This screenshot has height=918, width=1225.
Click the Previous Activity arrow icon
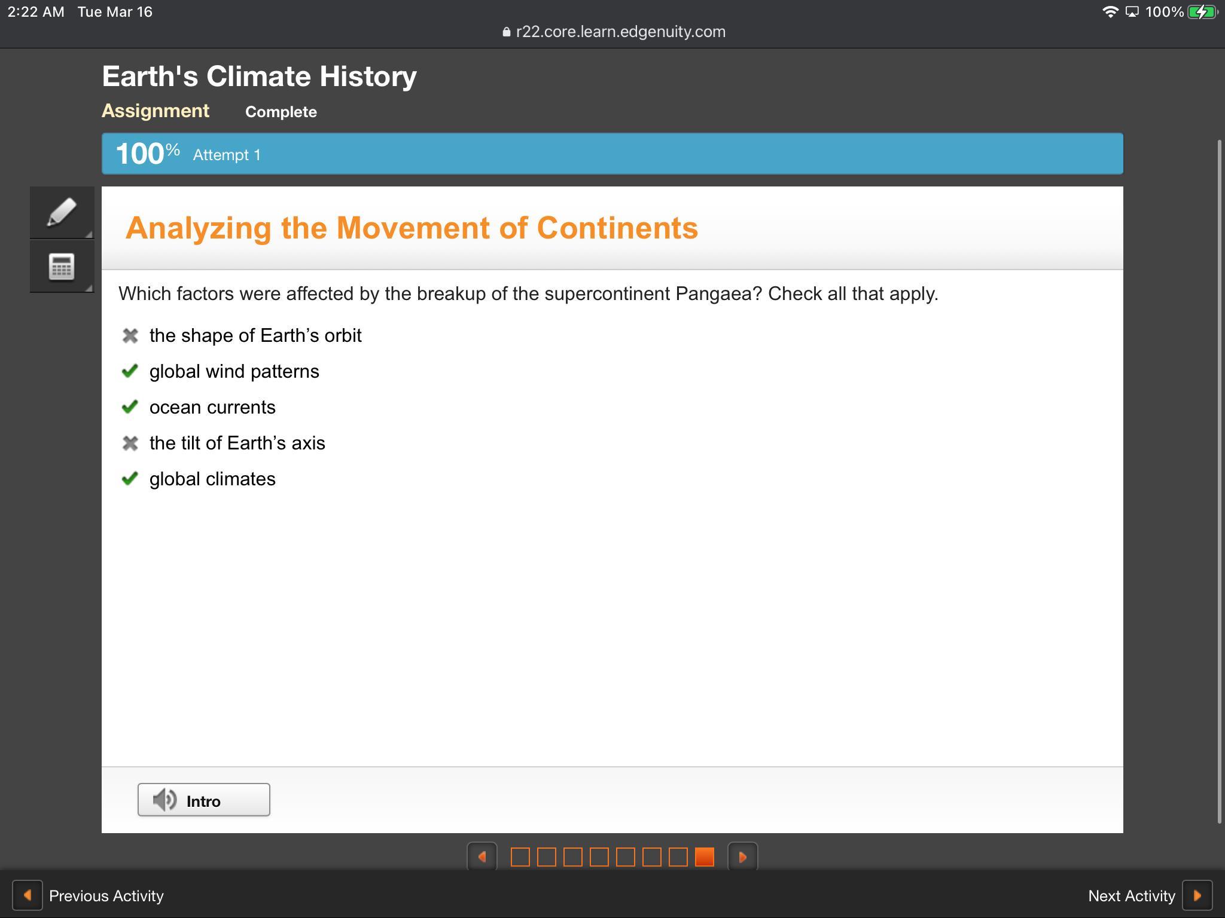pos(28,895)
